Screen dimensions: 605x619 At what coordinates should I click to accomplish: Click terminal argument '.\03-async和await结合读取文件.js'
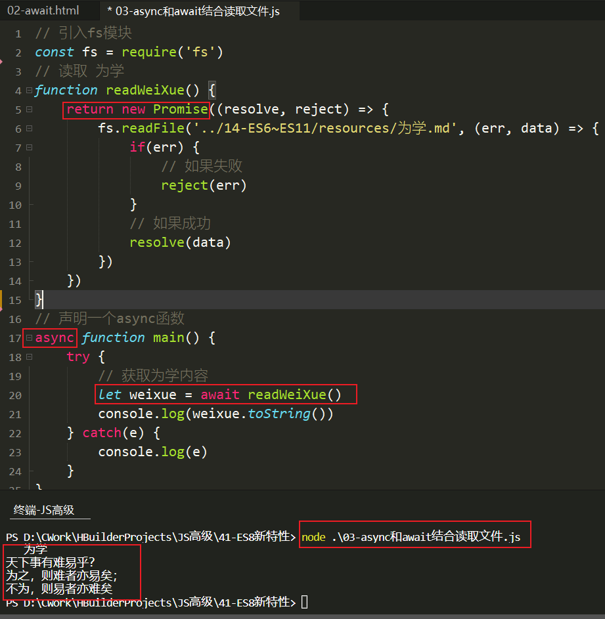tap(426, 537)
